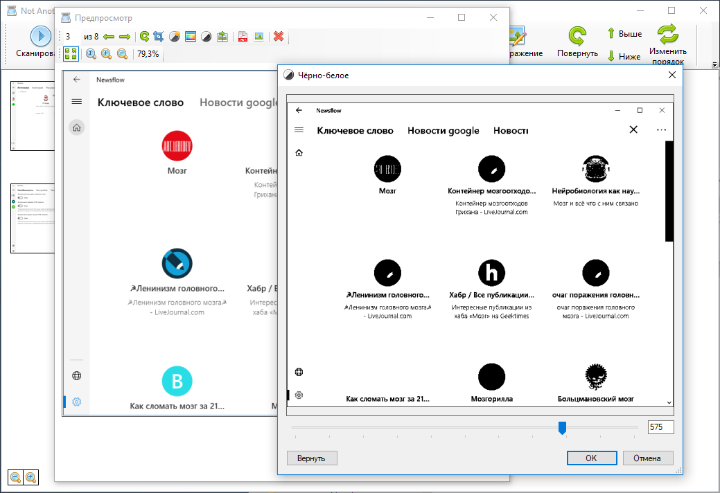Zoom out with Предпросмотр magnifier minus
Image resolution: width=720 pixels, height=493 pixels.
click(122, 54)
